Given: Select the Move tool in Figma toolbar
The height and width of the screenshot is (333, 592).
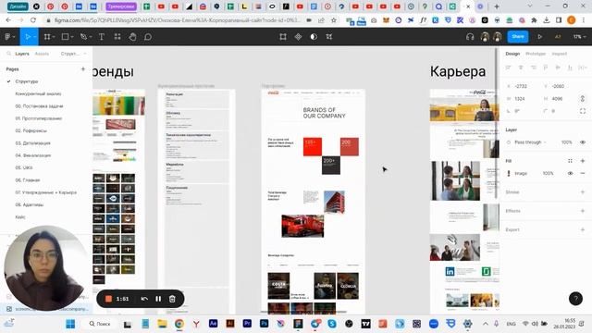Looking at the screenshot, I should pyautogui.click(x=27, y=37).
